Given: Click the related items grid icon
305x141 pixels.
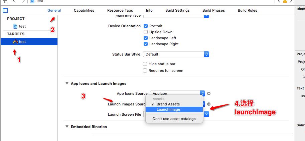Looking at the screenshot, I should (x=5, y=1).
